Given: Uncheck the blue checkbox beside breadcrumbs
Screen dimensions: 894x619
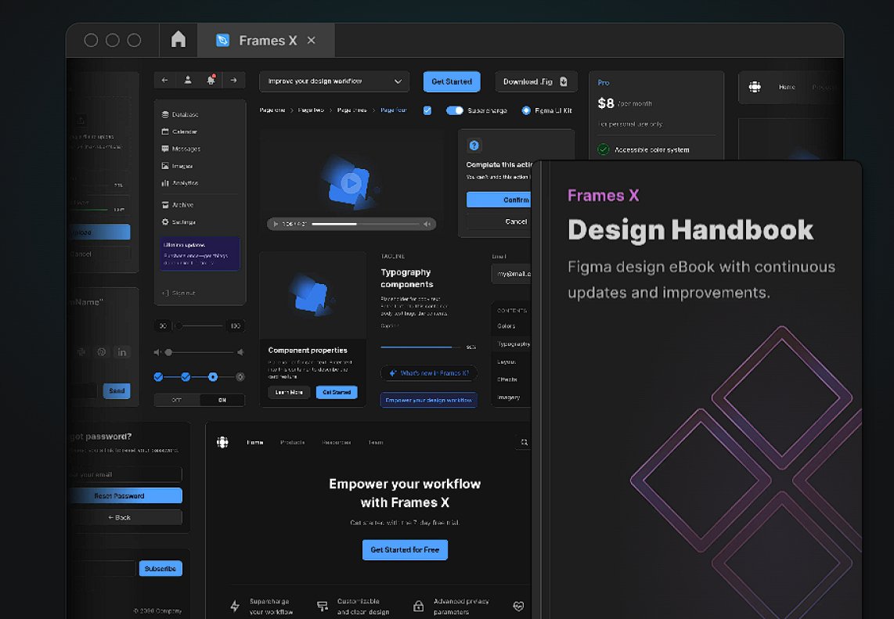Looking at the screenshot, I should 427,110.
